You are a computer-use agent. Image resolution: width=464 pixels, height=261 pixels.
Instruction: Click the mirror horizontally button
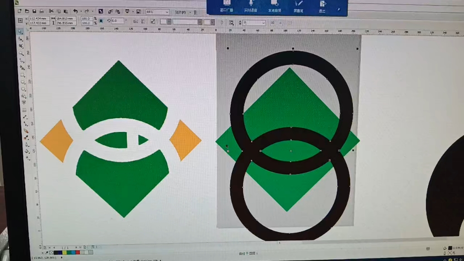tap(136, 21)
